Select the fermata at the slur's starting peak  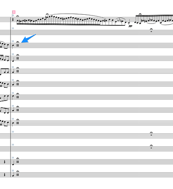click(x=47, y=15)
